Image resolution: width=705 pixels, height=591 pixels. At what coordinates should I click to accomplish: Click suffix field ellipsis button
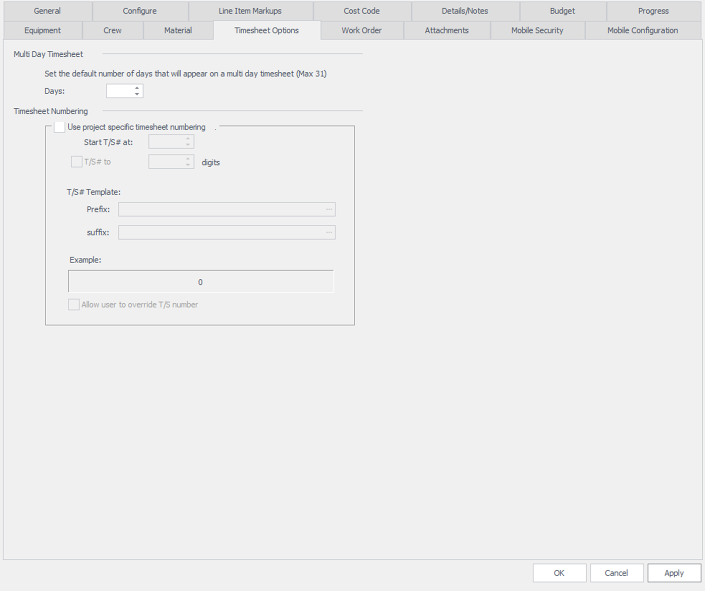(x=329, y=232)
